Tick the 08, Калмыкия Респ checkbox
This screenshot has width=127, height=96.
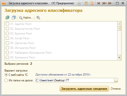coord(7,57)
